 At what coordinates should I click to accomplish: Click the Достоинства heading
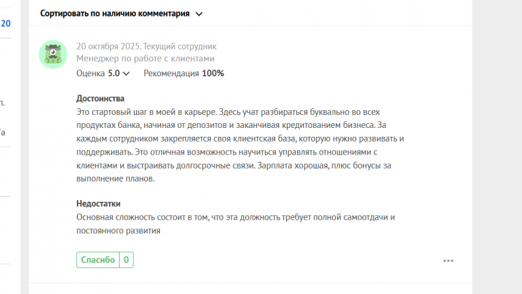pyautogui.click(x=101, y=99)
